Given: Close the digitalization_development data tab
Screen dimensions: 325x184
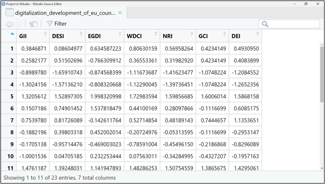Looking at the screenshot, I should pos(120,13).
